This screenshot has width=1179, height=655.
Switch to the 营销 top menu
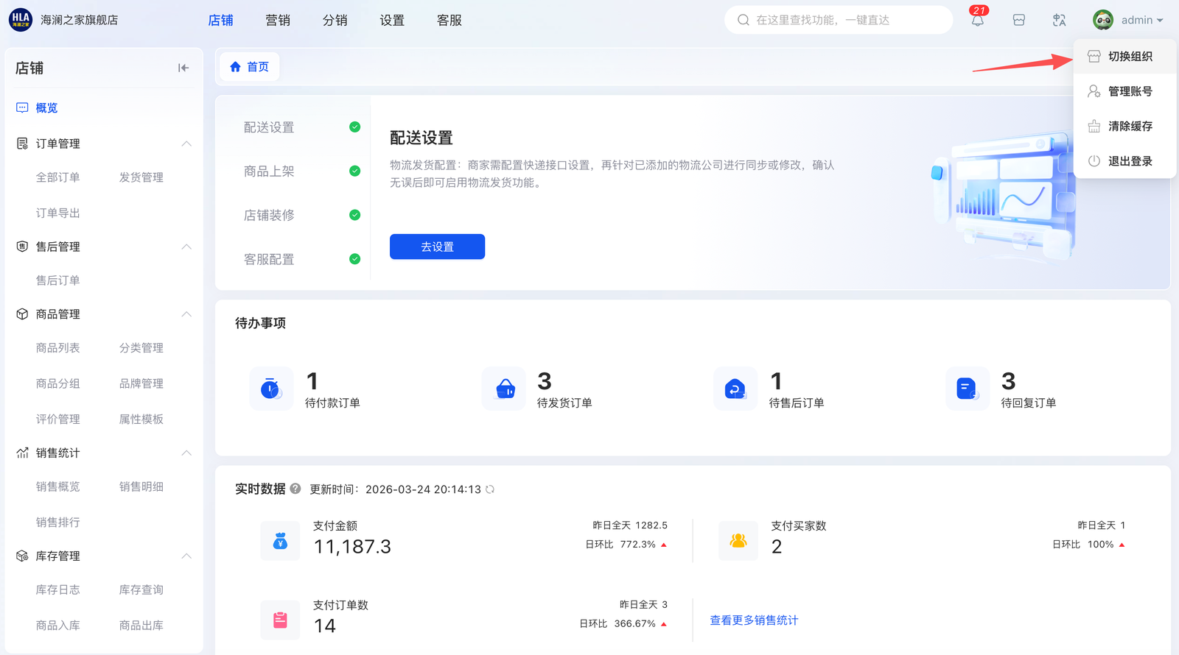coord(278,21)
